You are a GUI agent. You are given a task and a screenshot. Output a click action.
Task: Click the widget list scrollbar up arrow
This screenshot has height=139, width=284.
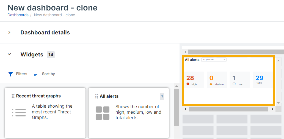[177, 86]
